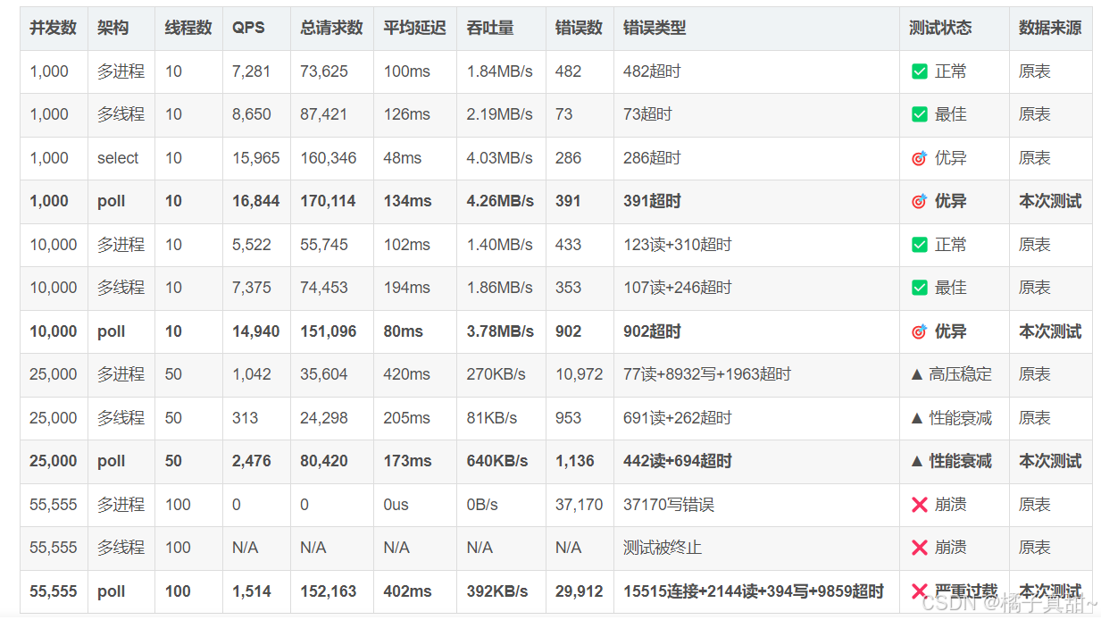Click QPS value 7,281
Viewport: 1101px width, 620px height.
coord(251,71)
